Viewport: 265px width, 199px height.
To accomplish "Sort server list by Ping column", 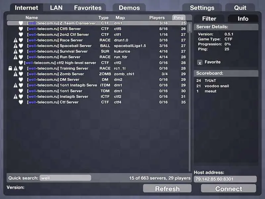I will 179,18.
